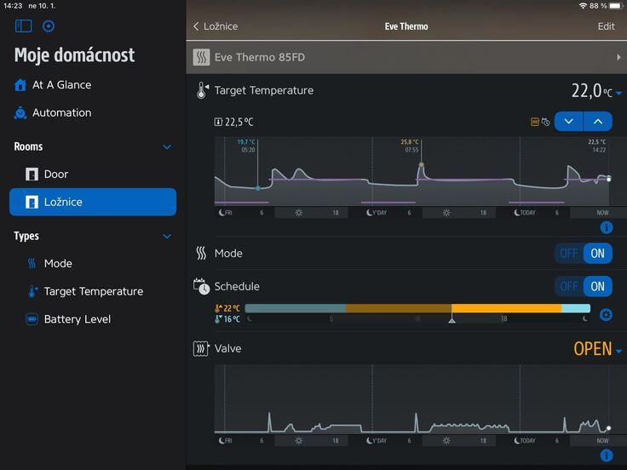Increase the target temperature with the up arrow
The width and height of the screenshot is (627, 470).
click(x=598, y=122)
